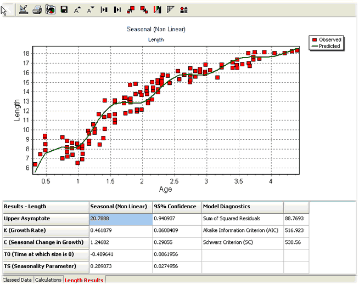Click the Upper Asymptote row header

pos(46,219)
